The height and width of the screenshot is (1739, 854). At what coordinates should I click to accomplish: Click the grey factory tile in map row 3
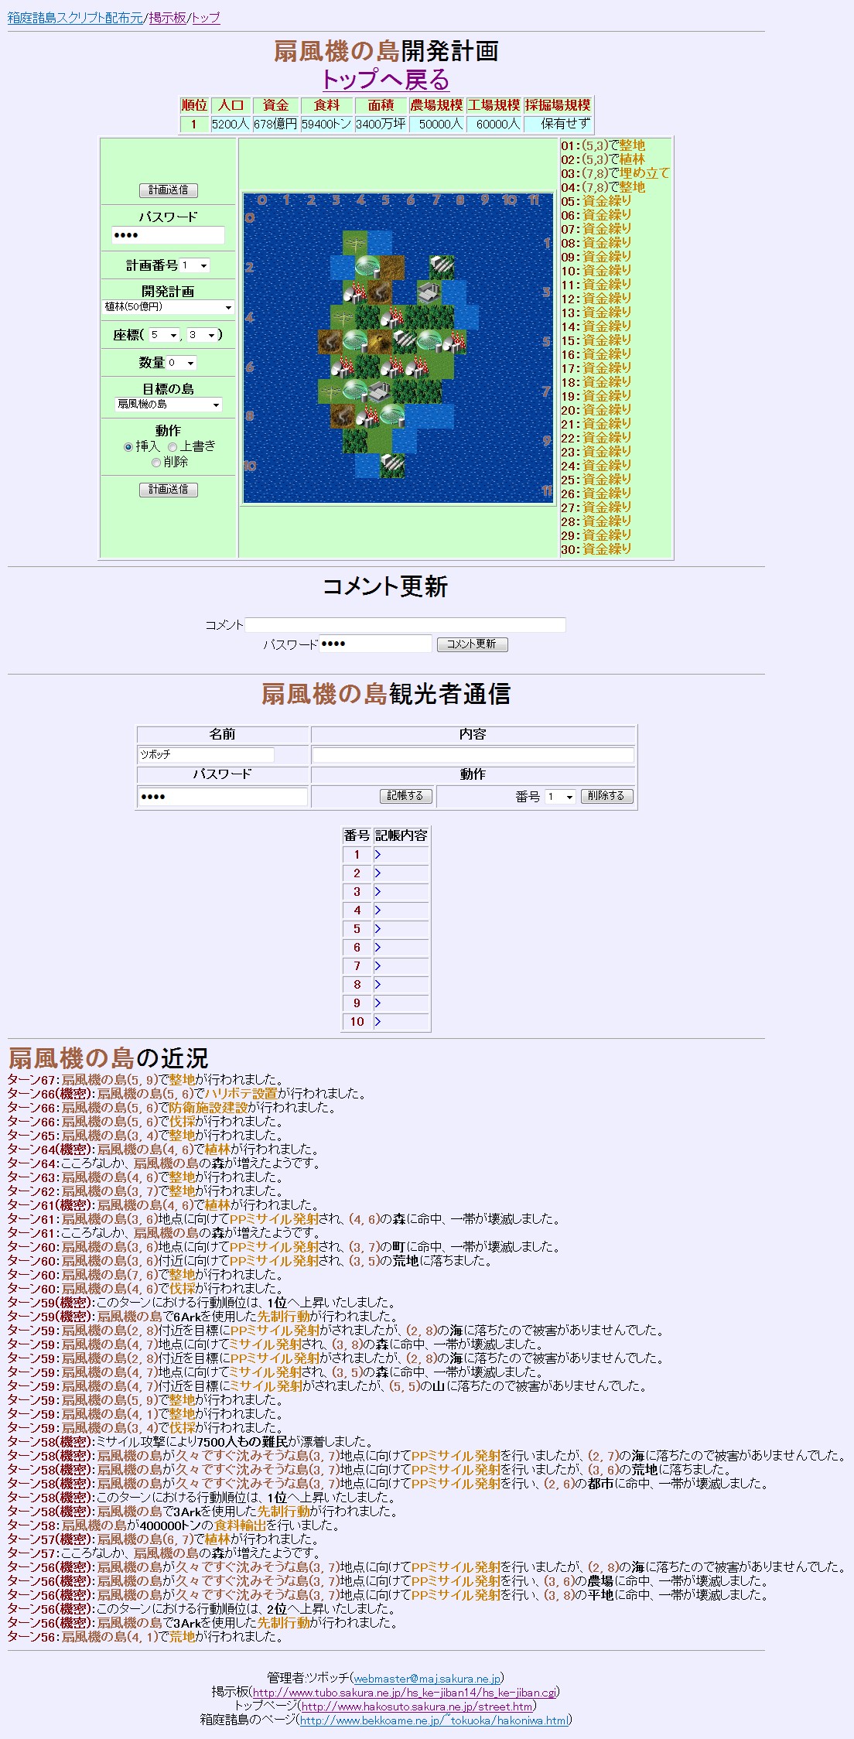[429, 292]
